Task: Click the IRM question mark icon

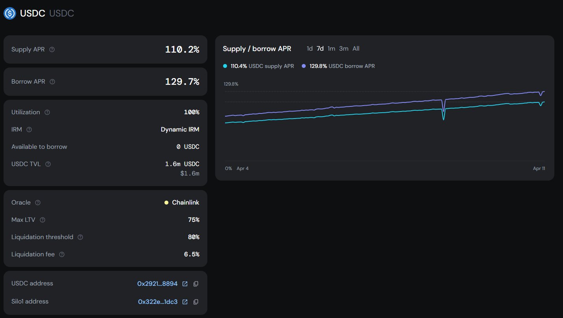Action: (29, 130)
